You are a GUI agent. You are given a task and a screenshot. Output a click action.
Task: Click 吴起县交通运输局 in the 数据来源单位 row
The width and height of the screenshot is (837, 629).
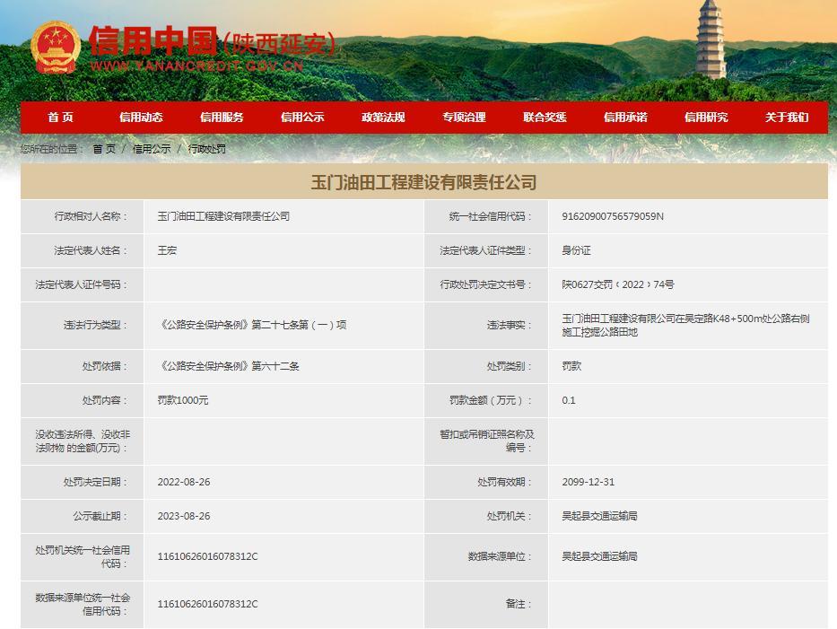coord(599,556)
